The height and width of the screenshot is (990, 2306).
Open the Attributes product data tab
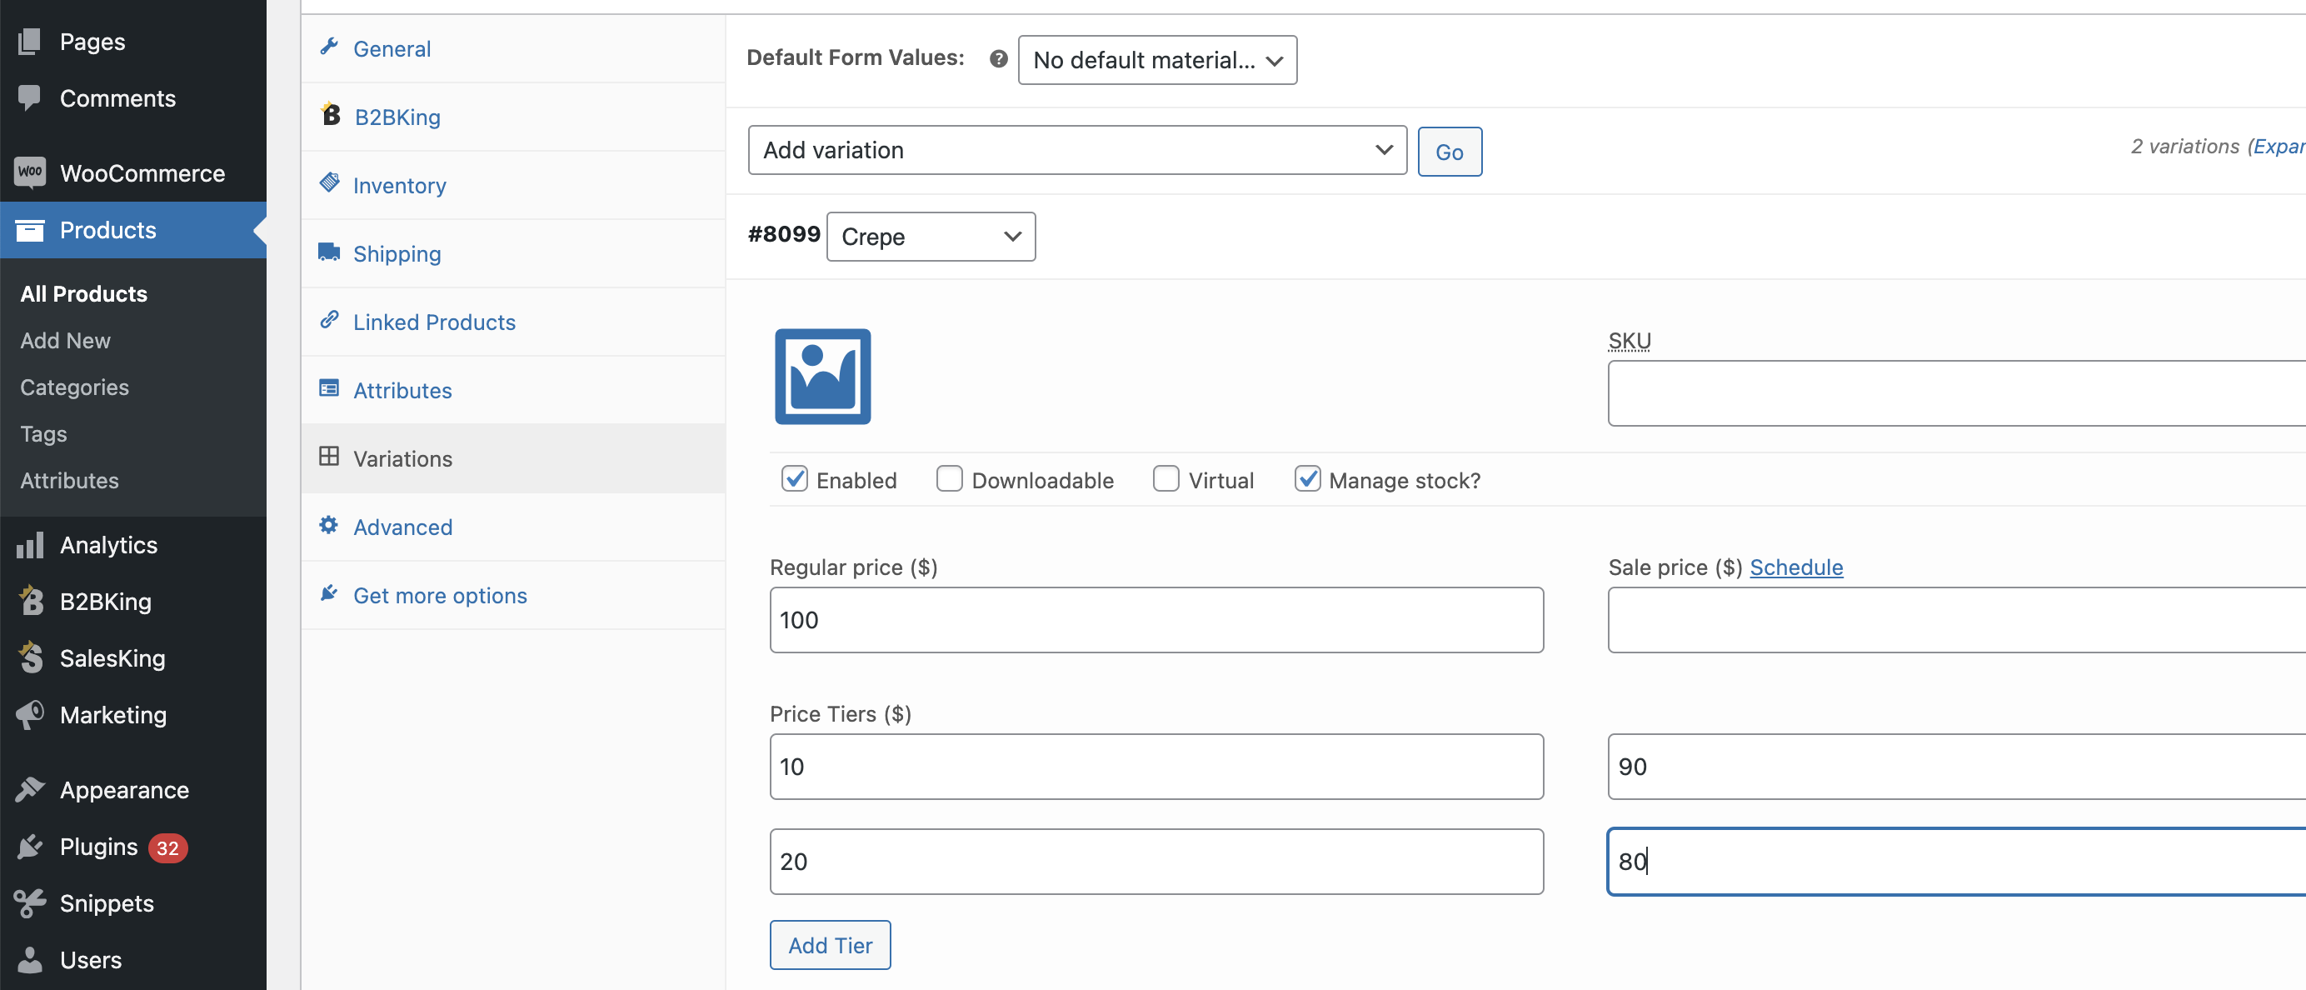[x=513, y=390]
